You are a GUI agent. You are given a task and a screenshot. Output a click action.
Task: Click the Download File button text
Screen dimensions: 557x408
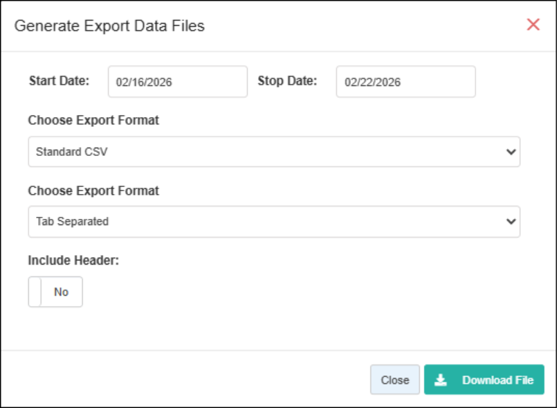tap(497, 380)
